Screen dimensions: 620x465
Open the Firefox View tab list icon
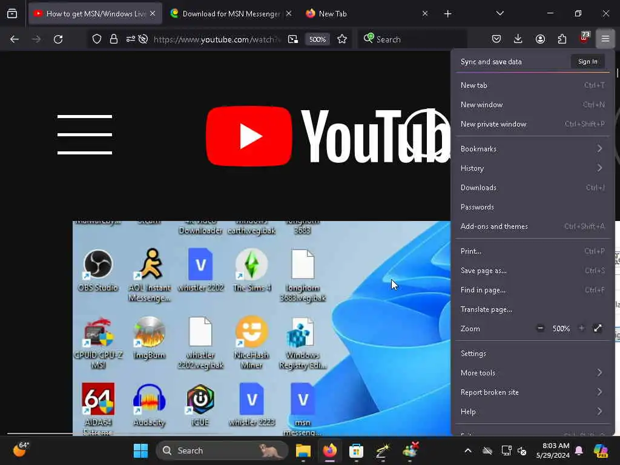click(12, 14)
